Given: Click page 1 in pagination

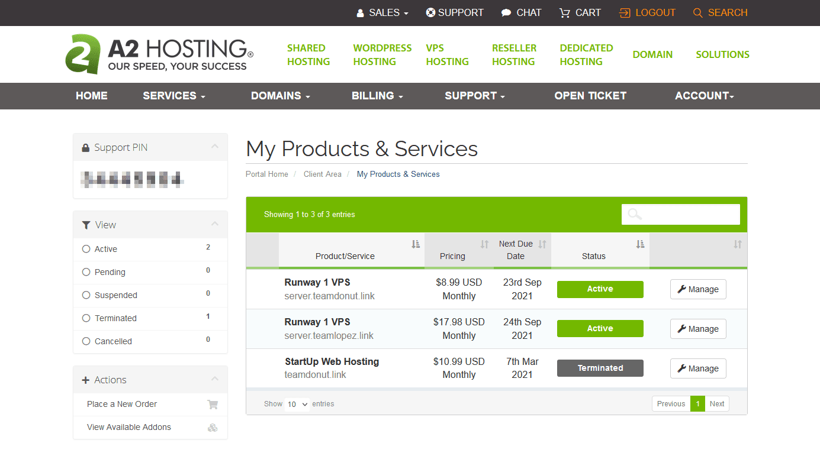Looking at the screenshot, I should pos(697,404).
